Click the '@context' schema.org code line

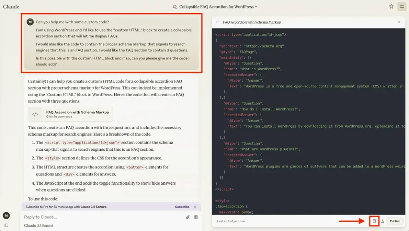tap(252, 46)
